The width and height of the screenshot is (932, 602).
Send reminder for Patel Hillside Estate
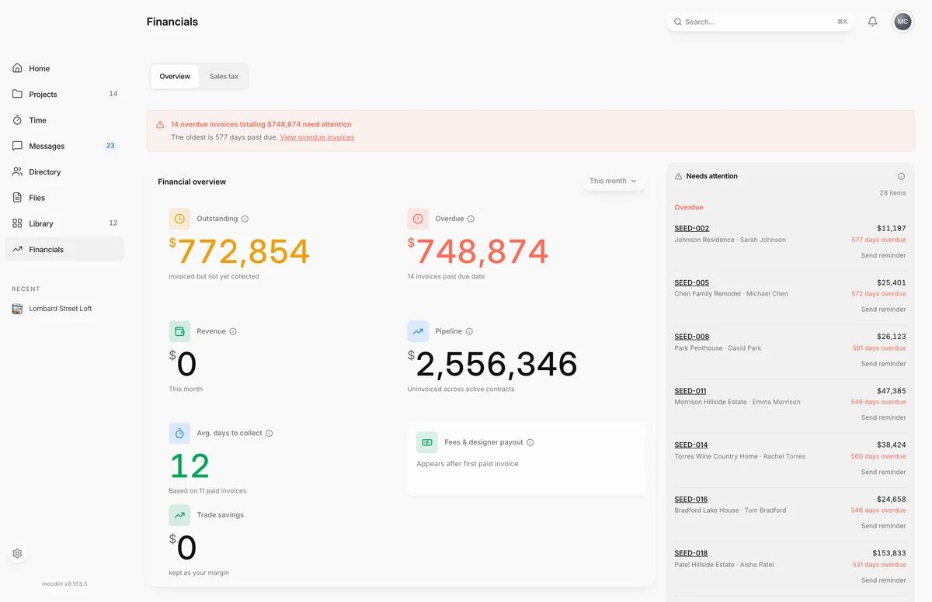pyautogui.click(x=884, y=580)
